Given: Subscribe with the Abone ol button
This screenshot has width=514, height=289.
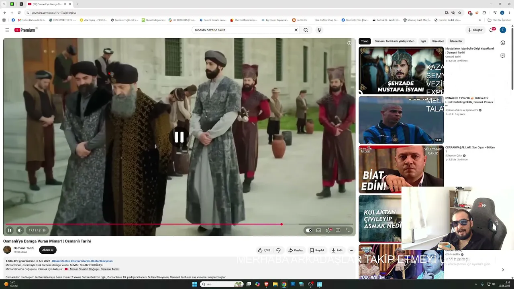Looking at the screenshot, I should 48,250.
